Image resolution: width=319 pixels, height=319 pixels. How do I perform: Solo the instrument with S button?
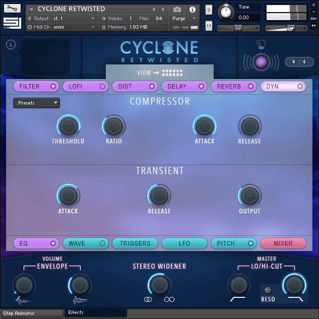tap(209, 11)
